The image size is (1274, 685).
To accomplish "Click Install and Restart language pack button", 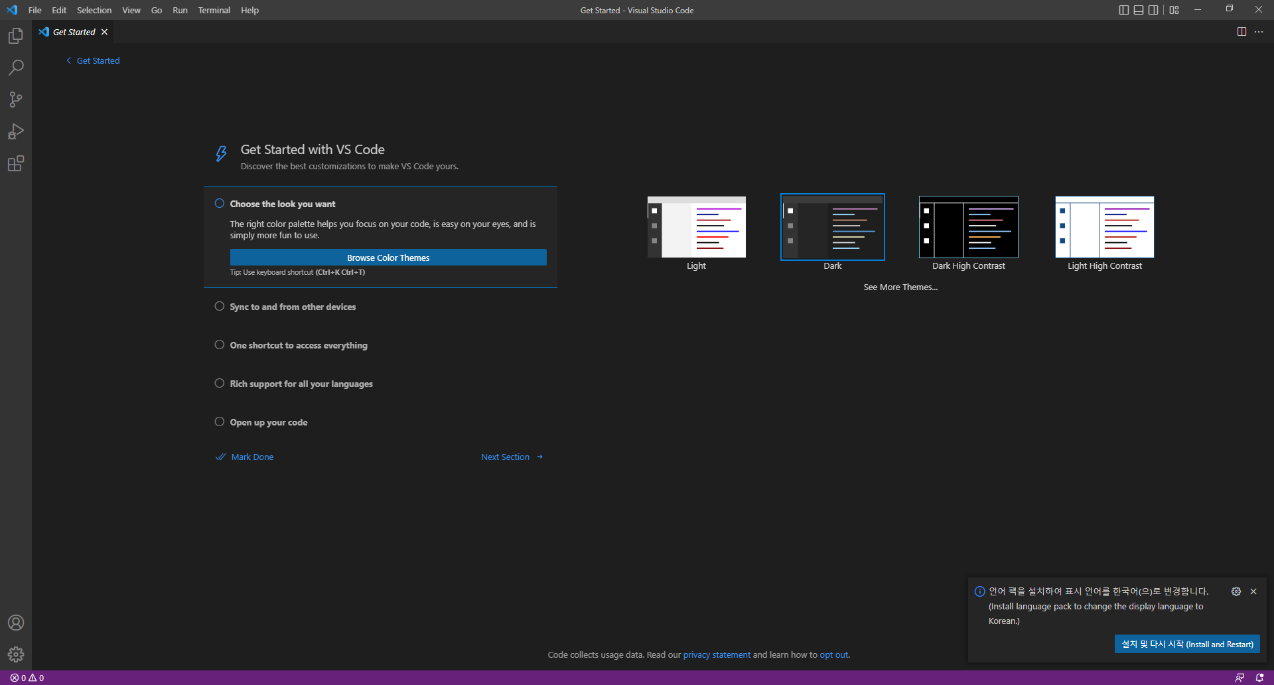I will (x=1187, y=644).
